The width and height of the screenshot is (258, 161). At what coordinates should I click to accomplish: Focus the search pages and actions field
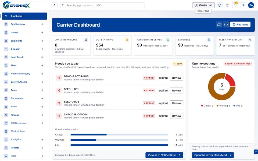tap(102, 5)
